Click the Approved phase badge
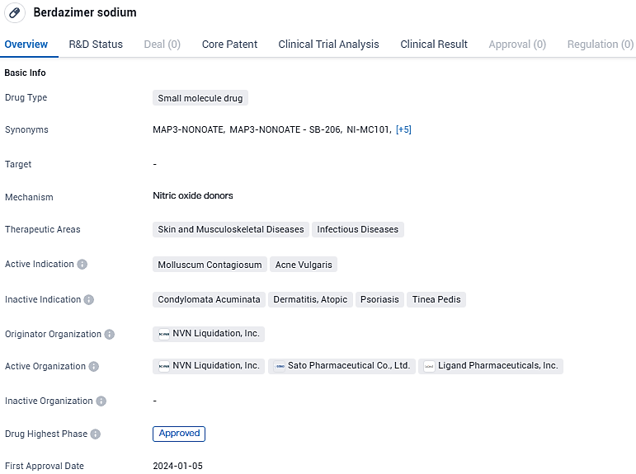636x474 pixels. point(179,434)
